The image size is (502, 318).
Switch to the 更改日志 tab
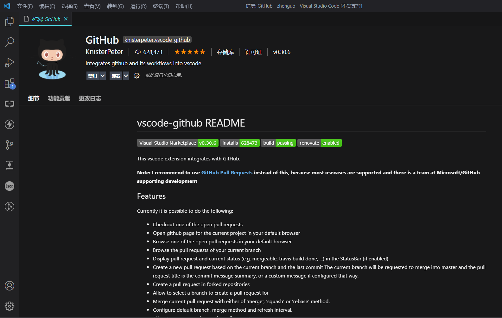90,98
